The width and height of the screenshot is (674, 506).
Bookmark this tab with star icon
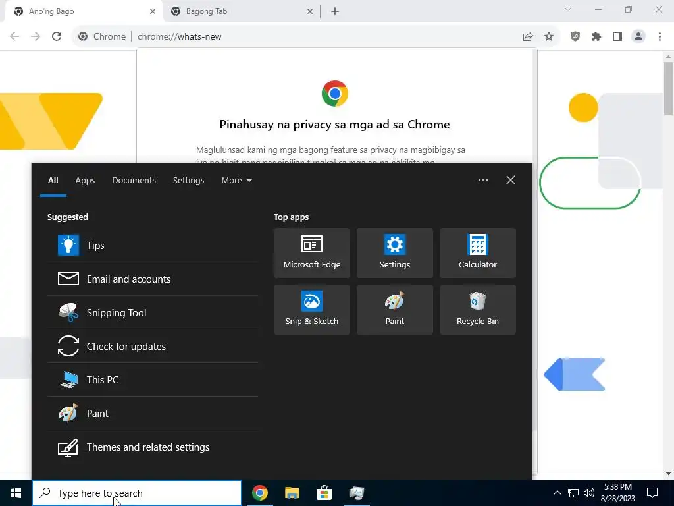[549, 37]
